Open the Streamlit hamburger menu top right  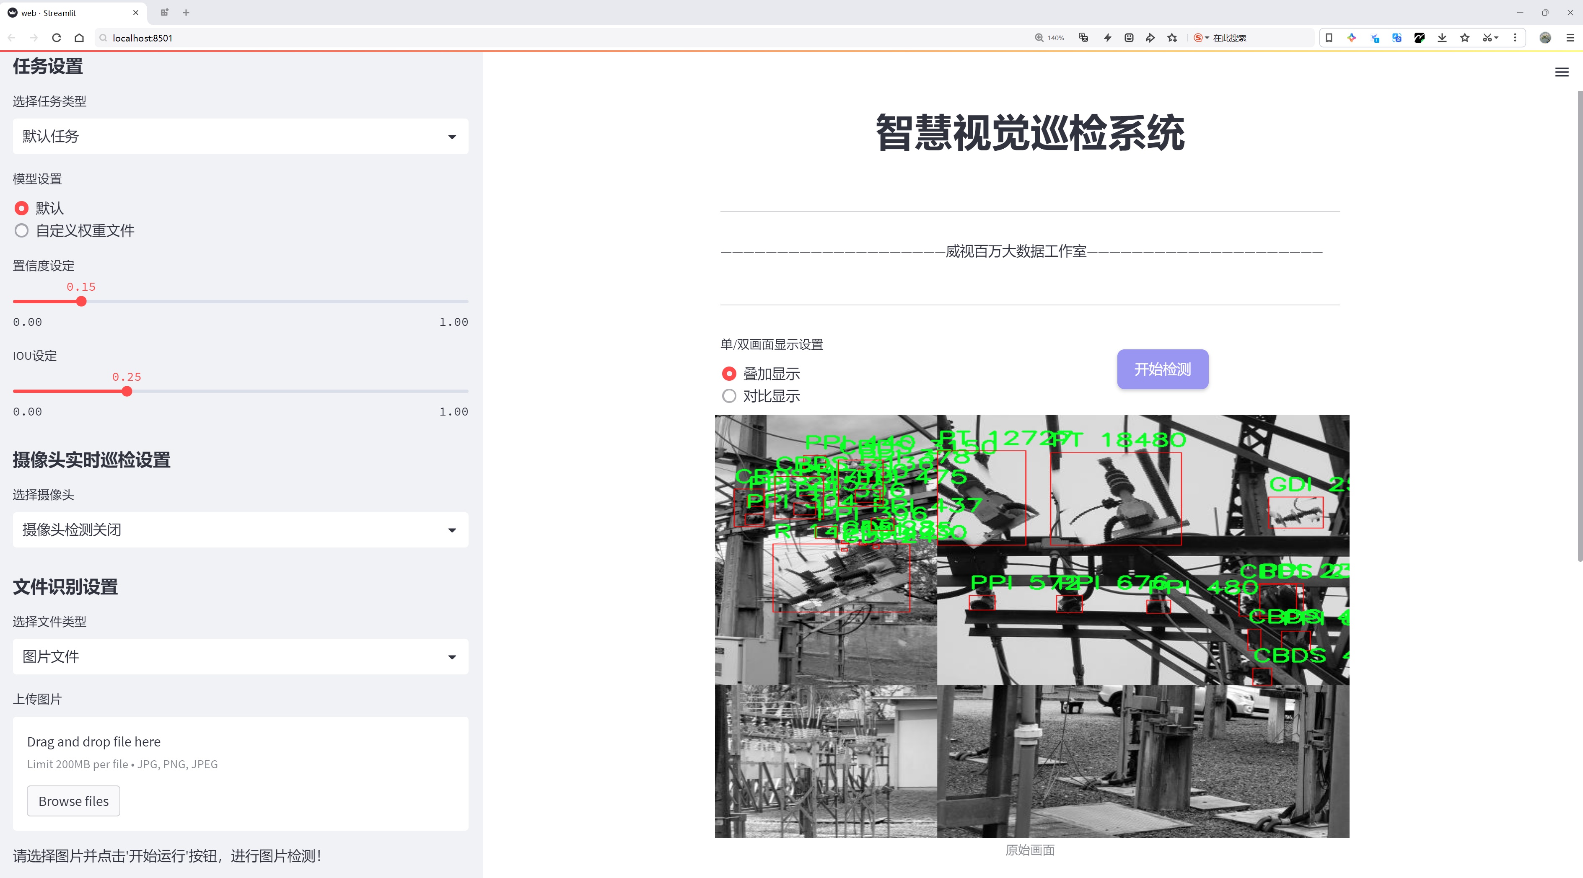[1561, 72]
